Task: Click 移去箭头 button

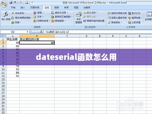Action: [115, 22]
